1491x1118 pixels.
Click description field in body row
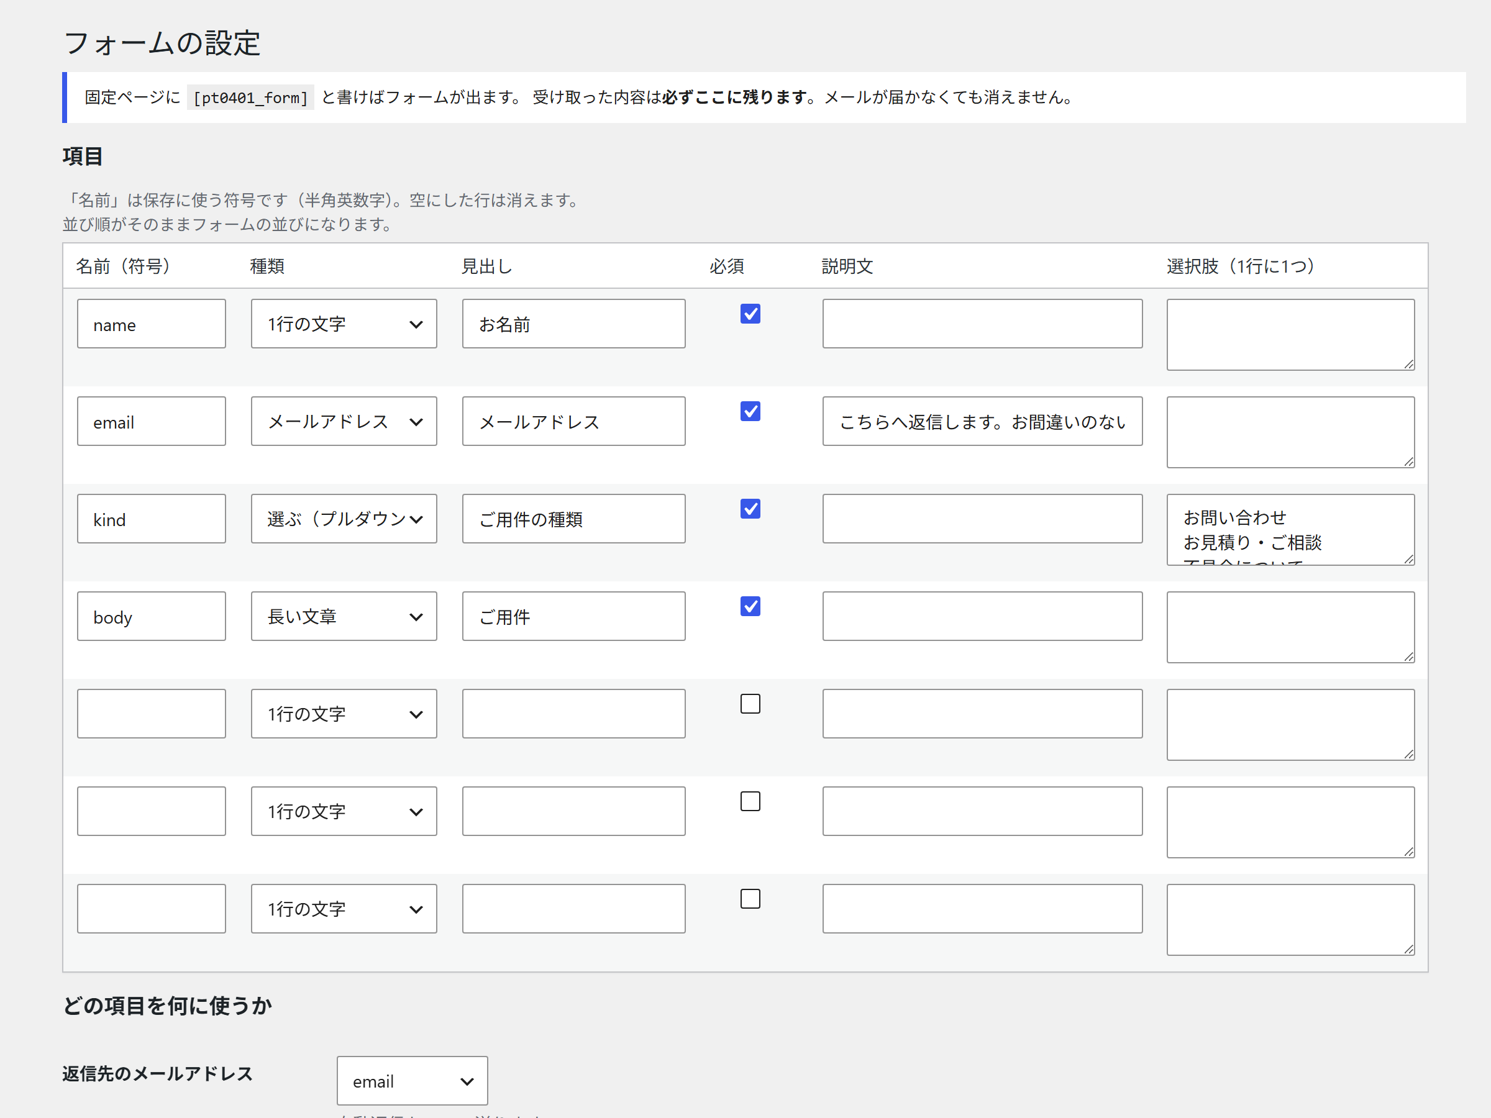tap(983, 617)
